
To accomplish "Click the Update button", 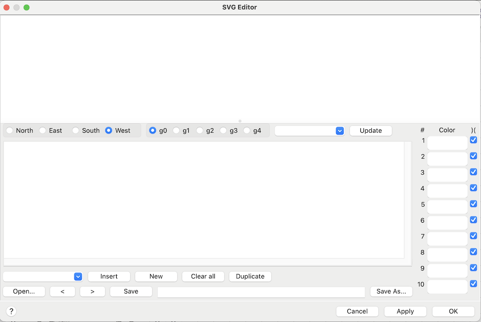I will coord(370,131).
